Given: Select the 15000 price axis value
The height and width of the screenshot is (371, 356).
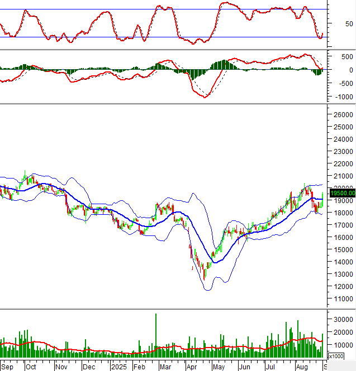Looking at the screenshot, I should tap(343, 249).
